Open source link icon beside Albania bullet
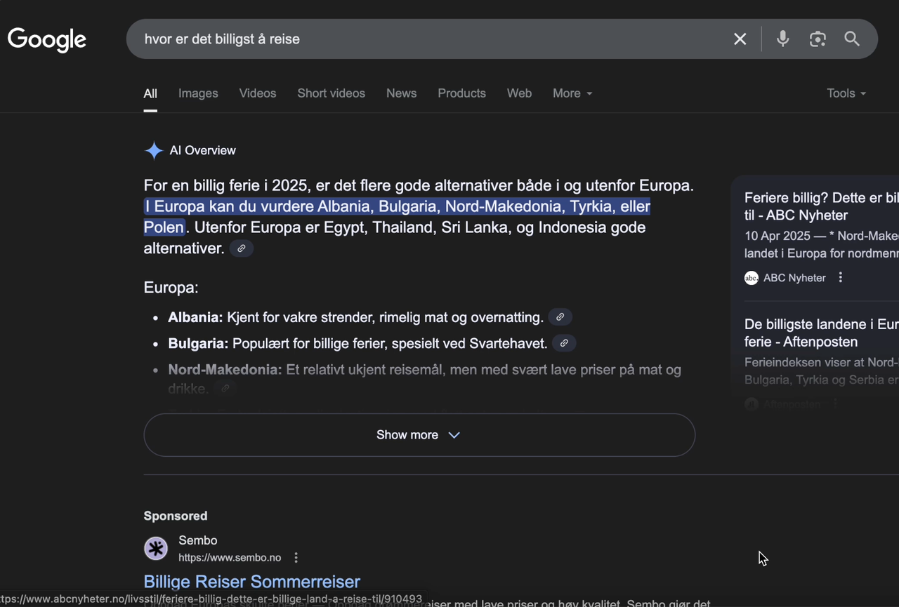This screenshot has width=899, height=607. click(560, 317)
